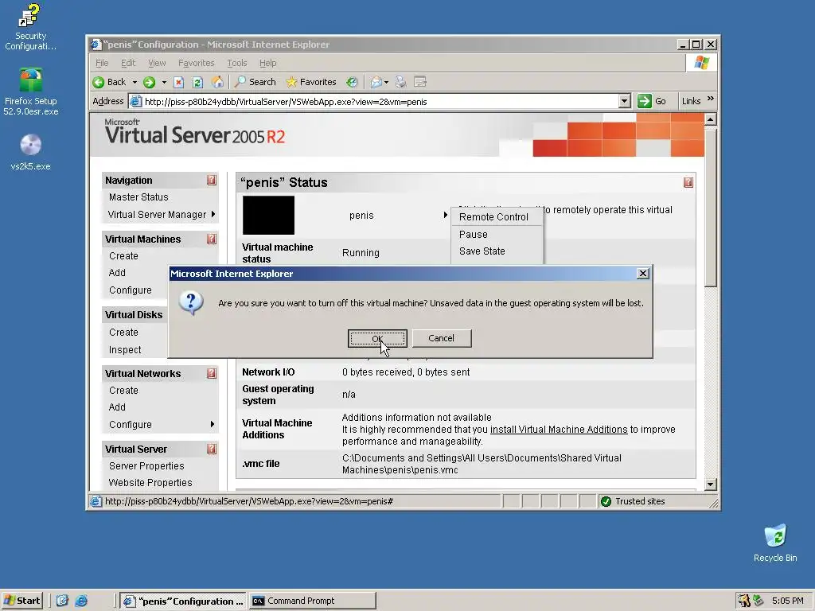Select Firefox Setup 52.9.0esr.exe desktop icon
The image size is (815, 611).
click(31, 92)
